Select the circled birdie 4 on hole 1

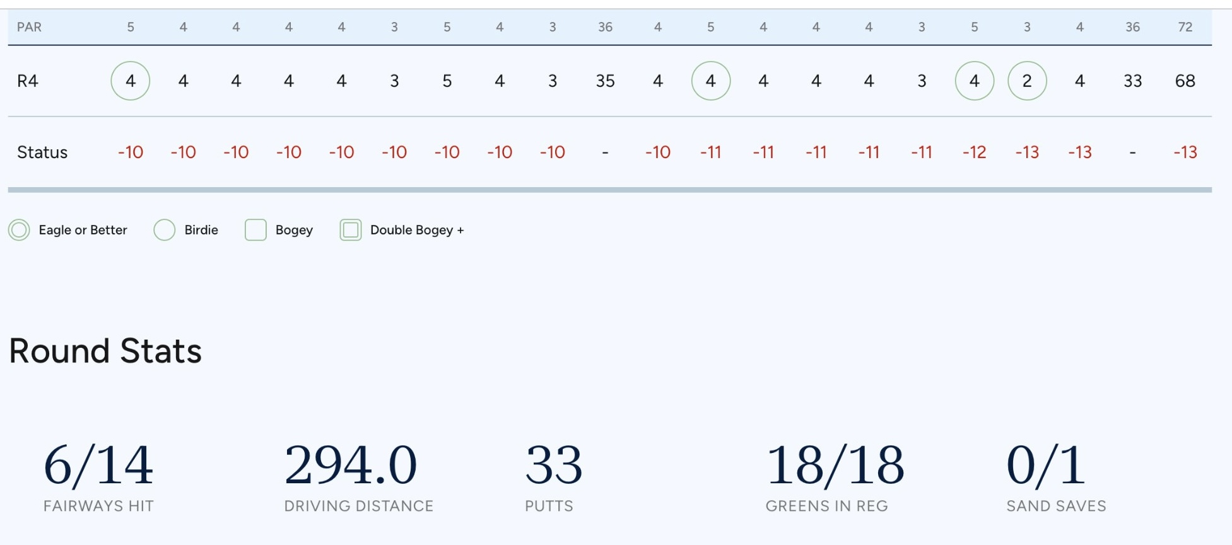pyautogui.click(x=131, y=81)
